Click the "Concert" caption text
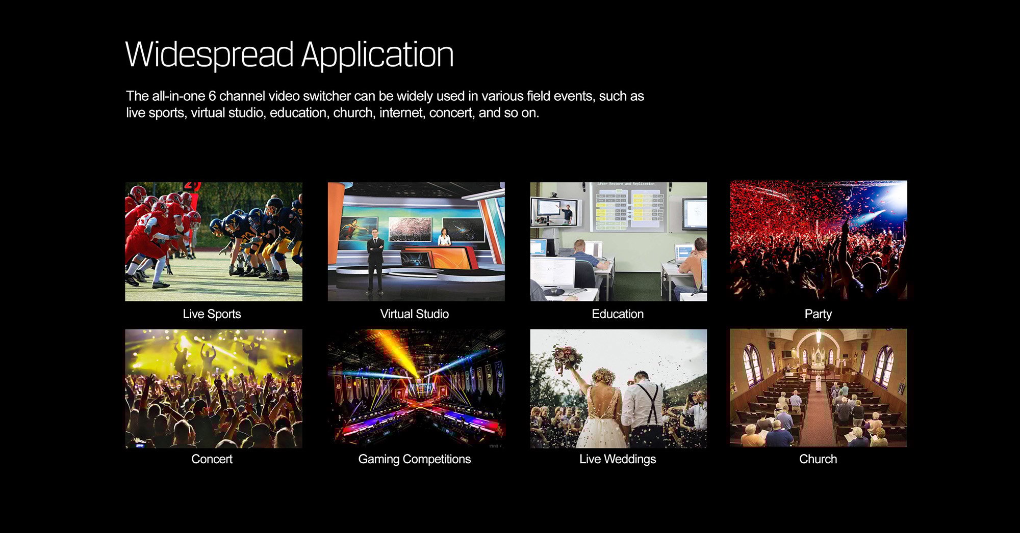Screen dimensions: 1020x533 (212, 459)
